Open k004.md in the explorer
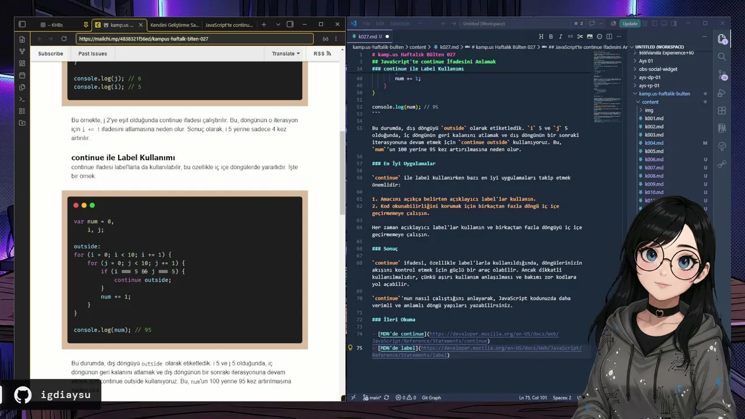This screenshot has height=419, width=745. [654, 143]
